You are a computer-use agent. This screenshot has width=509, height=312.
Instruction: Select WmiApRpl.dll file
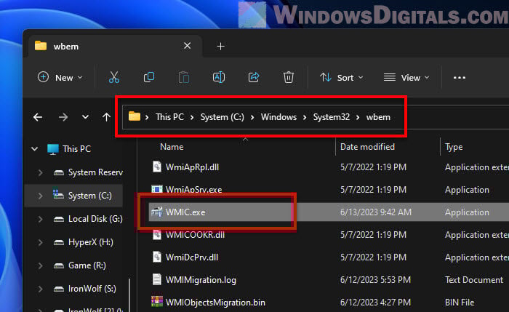pyautogui.click(x=192, y=167)
